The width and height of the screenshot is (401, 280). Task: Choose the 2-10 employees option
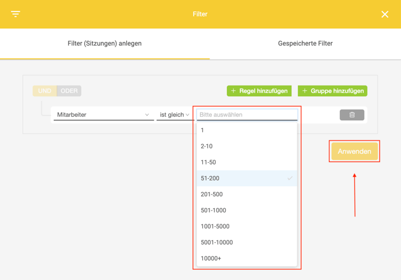pyautogui.click(x=247, y=147)
